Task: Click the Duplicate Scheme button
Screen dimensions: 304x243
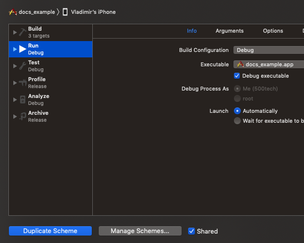Action: coord(50,231)
